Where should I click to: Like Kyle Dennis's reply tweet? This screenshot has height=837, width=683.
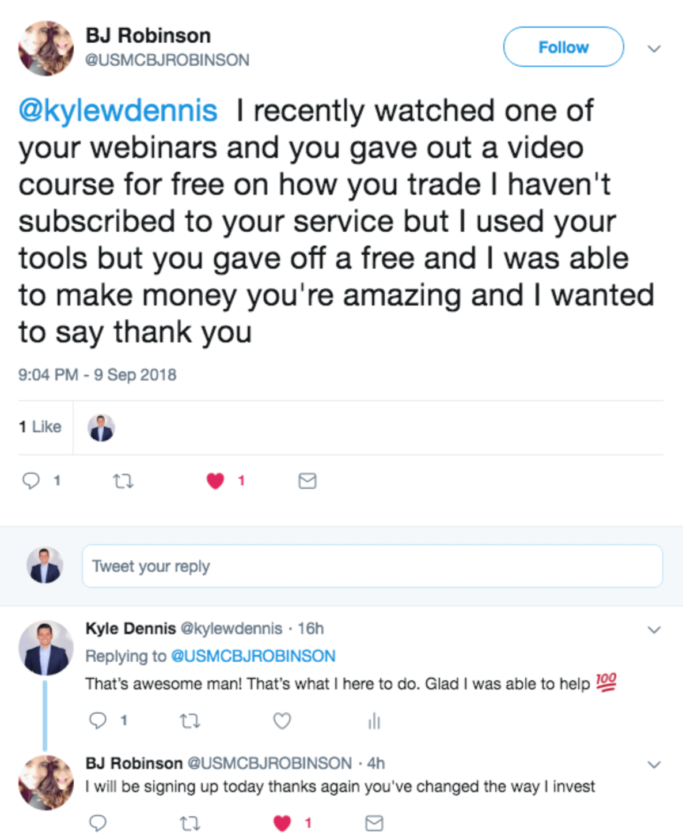pyautogui.click(x=282, y=721)
